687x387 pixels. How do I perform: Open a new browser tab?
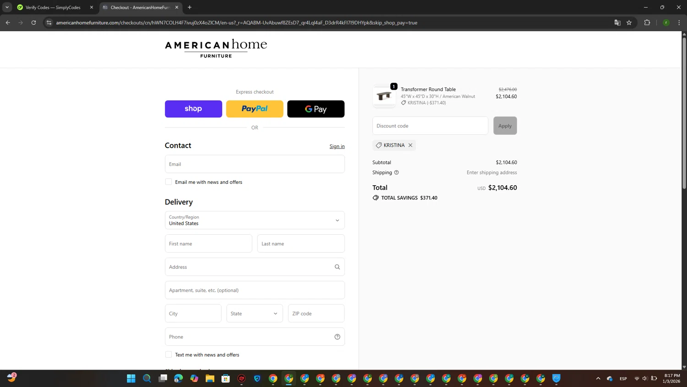pos(190,7)
